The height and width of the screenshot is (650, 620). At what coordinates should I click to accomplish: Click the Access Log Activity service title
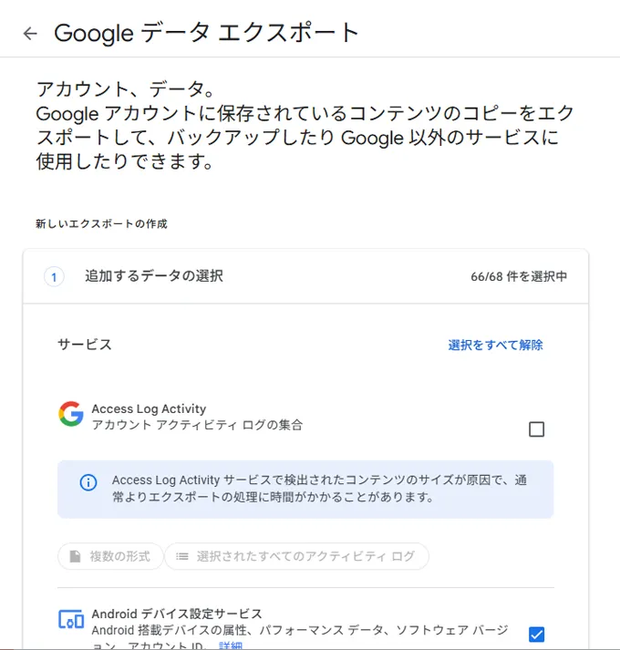pyautogui.click(x=149, y=408)
